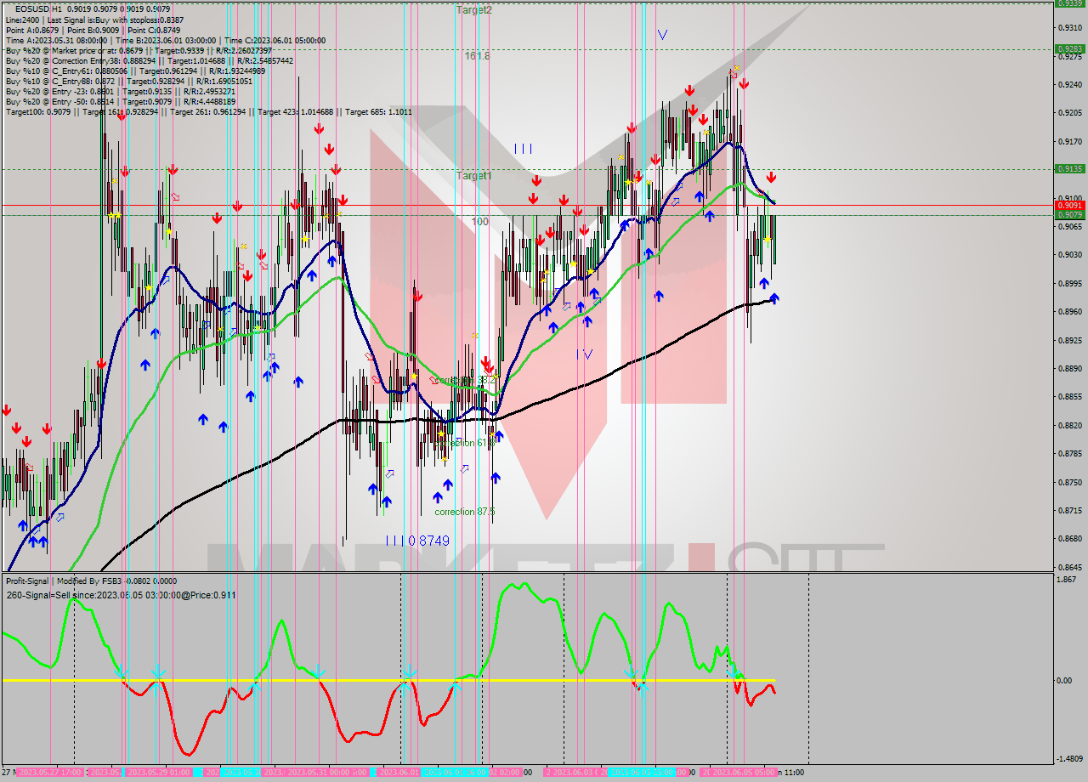Screen dimensions: 1088x782
Task: Click the red down arrow near the right chart edge
Action: tap(770, 178)
